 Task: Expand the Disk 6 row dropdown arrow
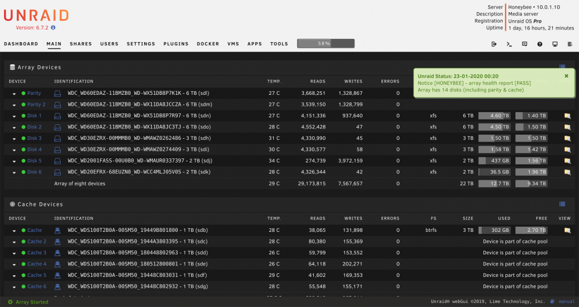point(14,172)
